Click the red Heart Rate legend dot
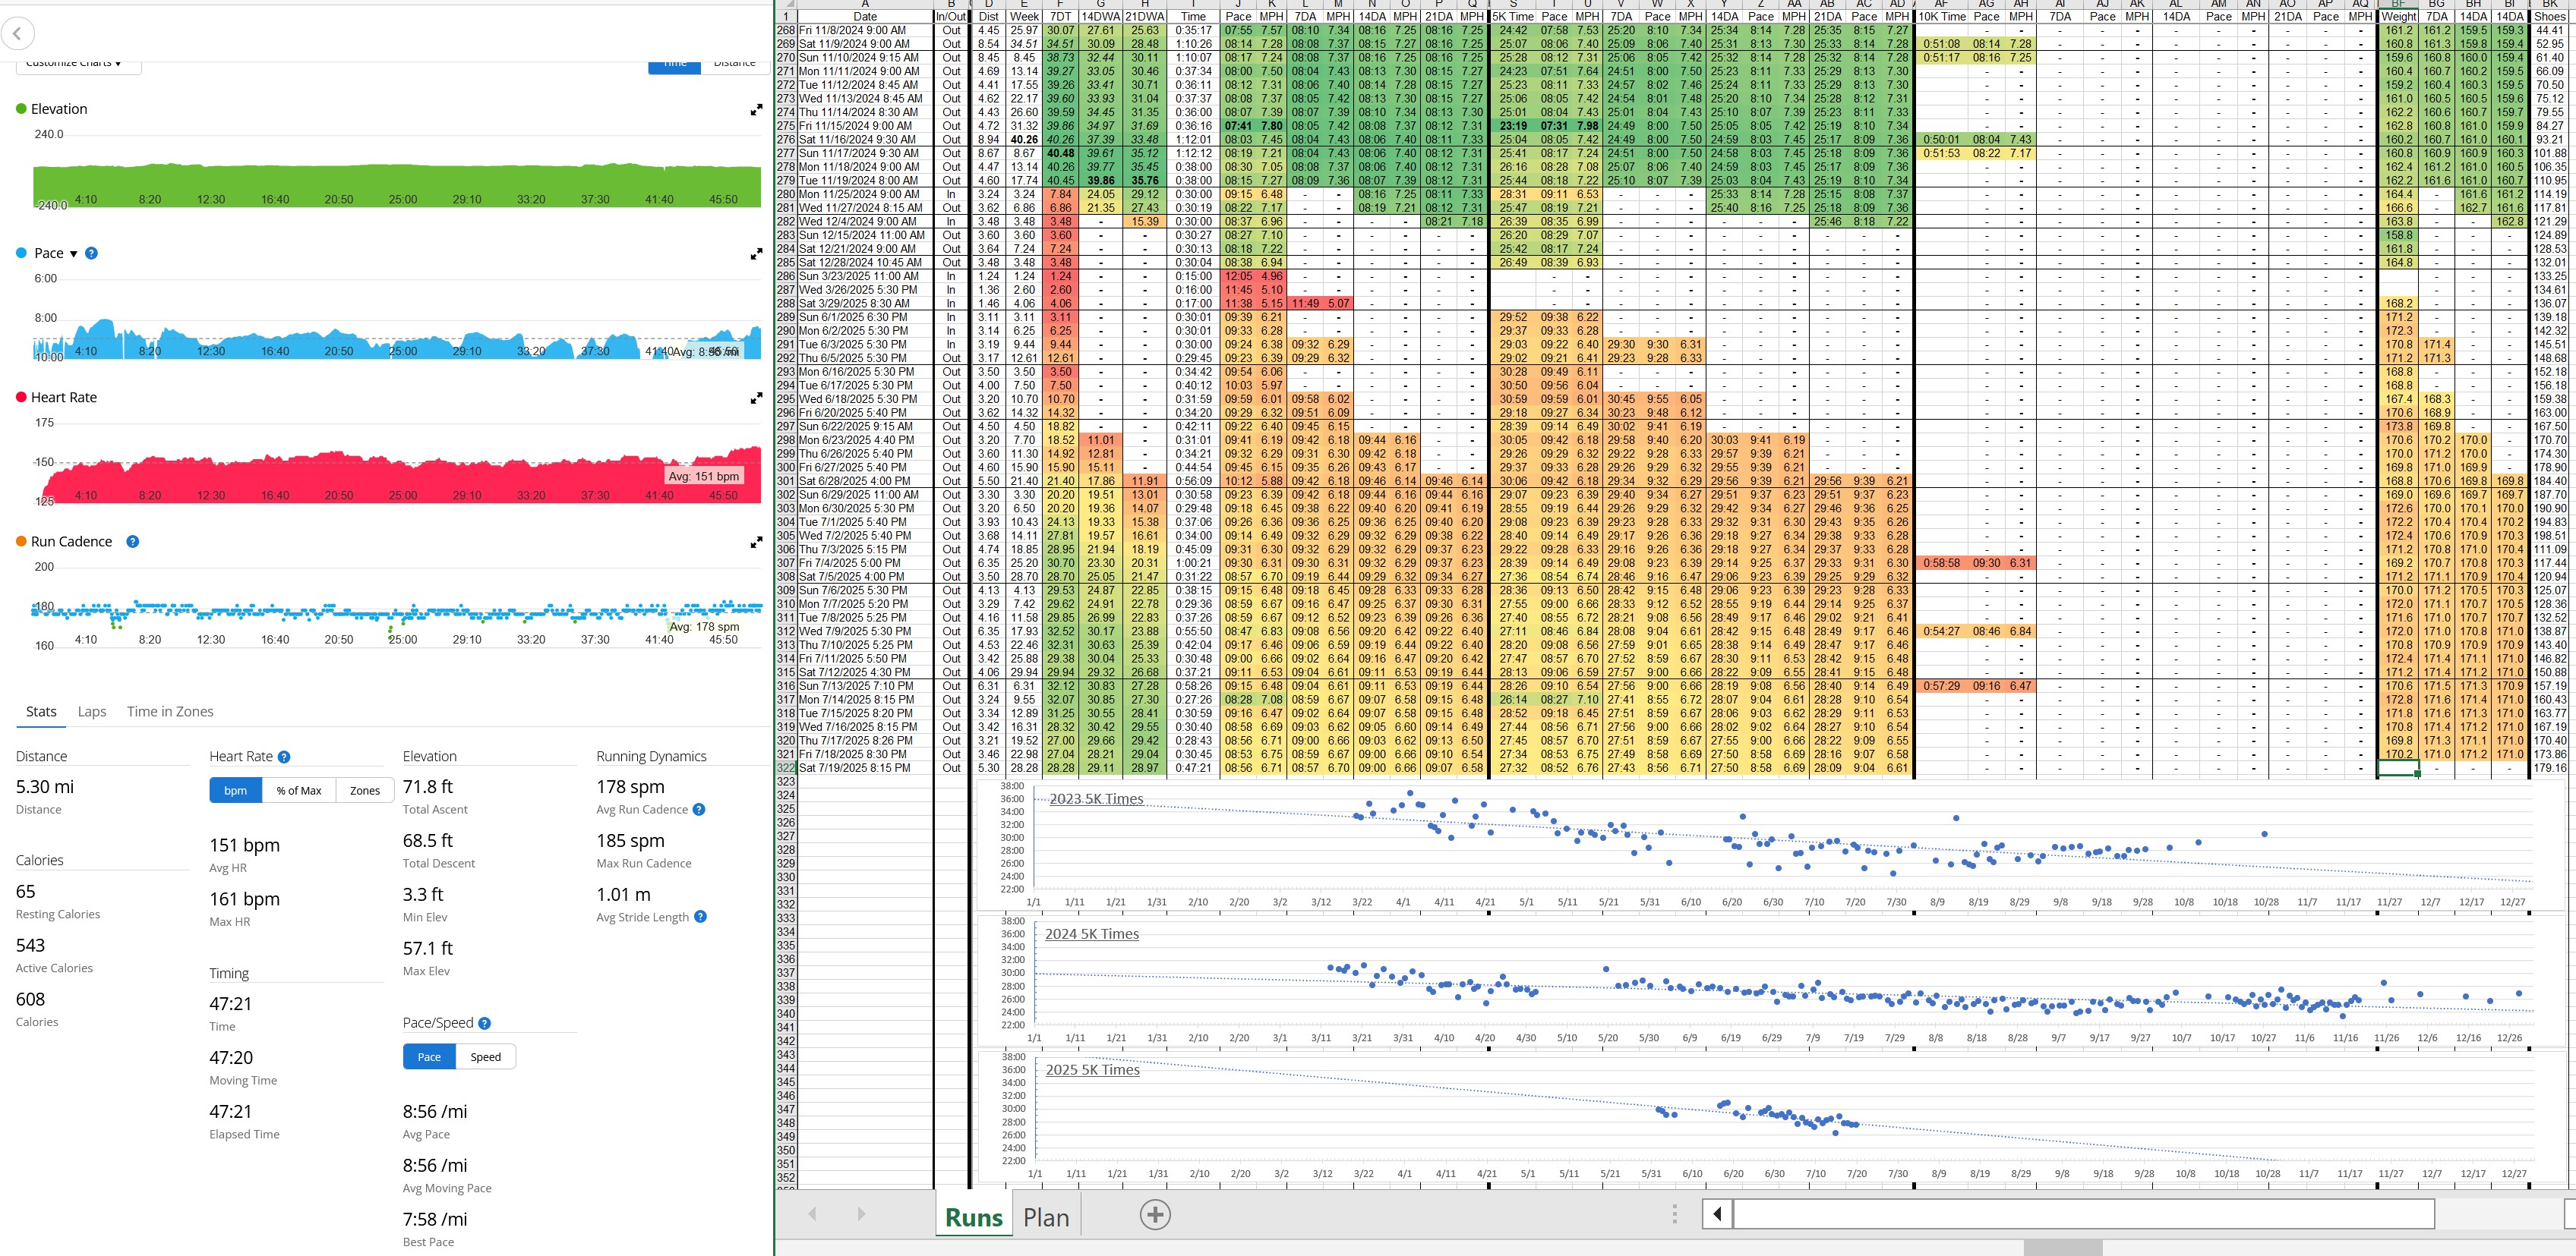This screenshot has width=2576, height=1256. [x=21, y=397]
